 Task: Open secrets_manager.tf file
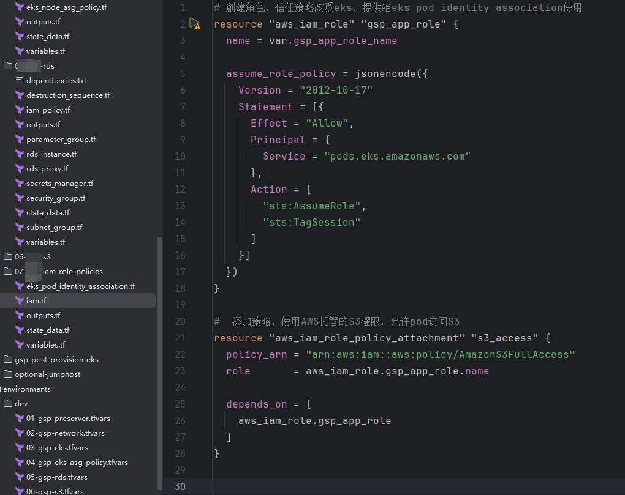(60, 184)
